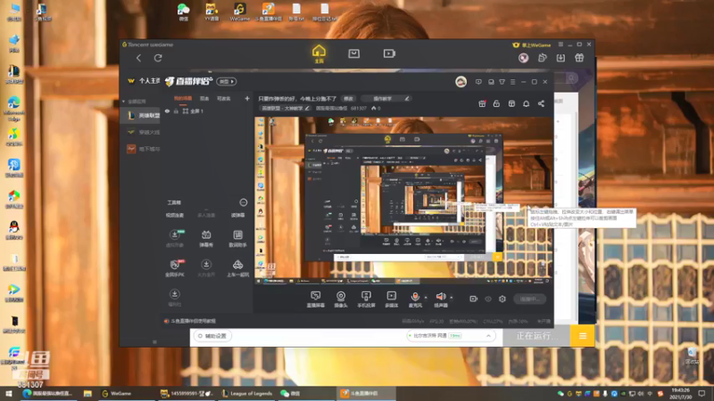Image resolution: width=714 pixels, height=401 pixels.
Task: Open Douyu companion menu icon
Action: click(512, 82)
